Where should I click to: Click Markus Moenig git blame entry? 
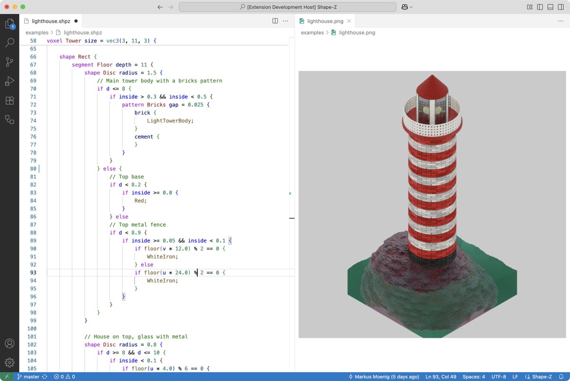pyautogui.click(x=384, y=377)
